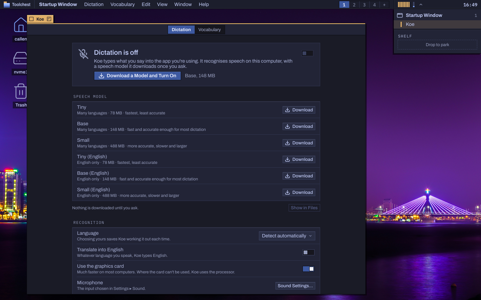481x300 pixels.
Task: Switch to workspace 3
Action: pyautogui.click(x=364, y=4)
